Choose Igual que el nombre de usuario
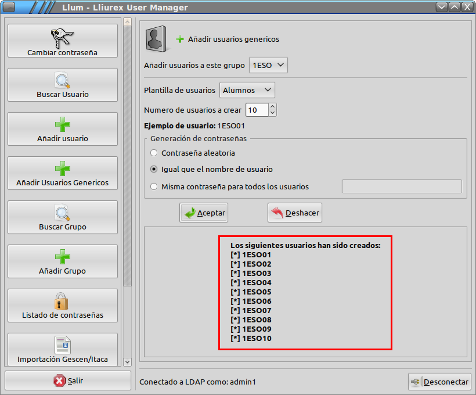This screenshot has width=476, height=395. coord(154,170)
